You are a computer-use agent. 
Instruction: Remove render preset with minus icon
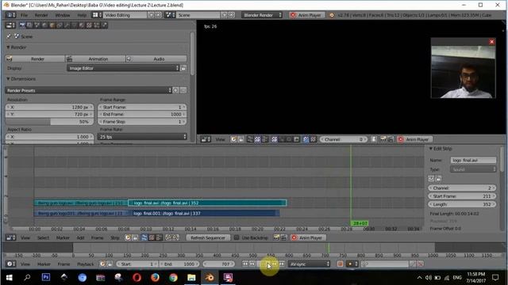183,90
